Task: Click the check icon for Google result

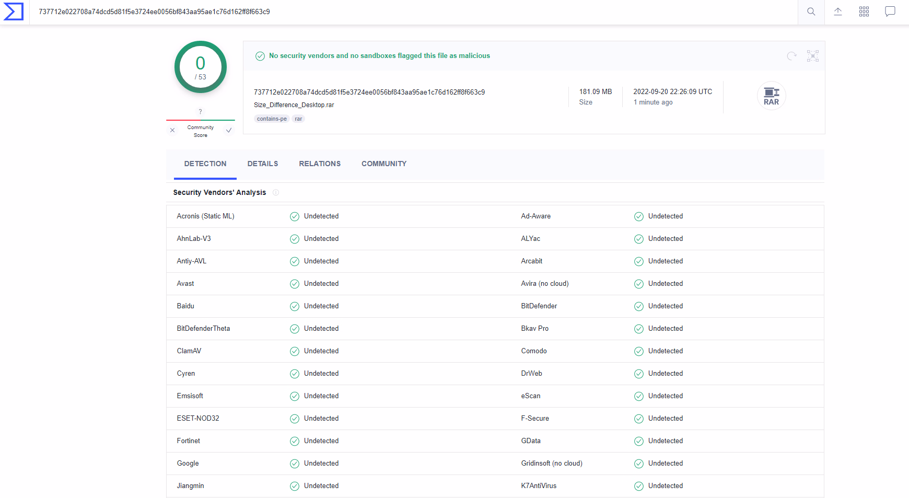Action: (295, 464)
